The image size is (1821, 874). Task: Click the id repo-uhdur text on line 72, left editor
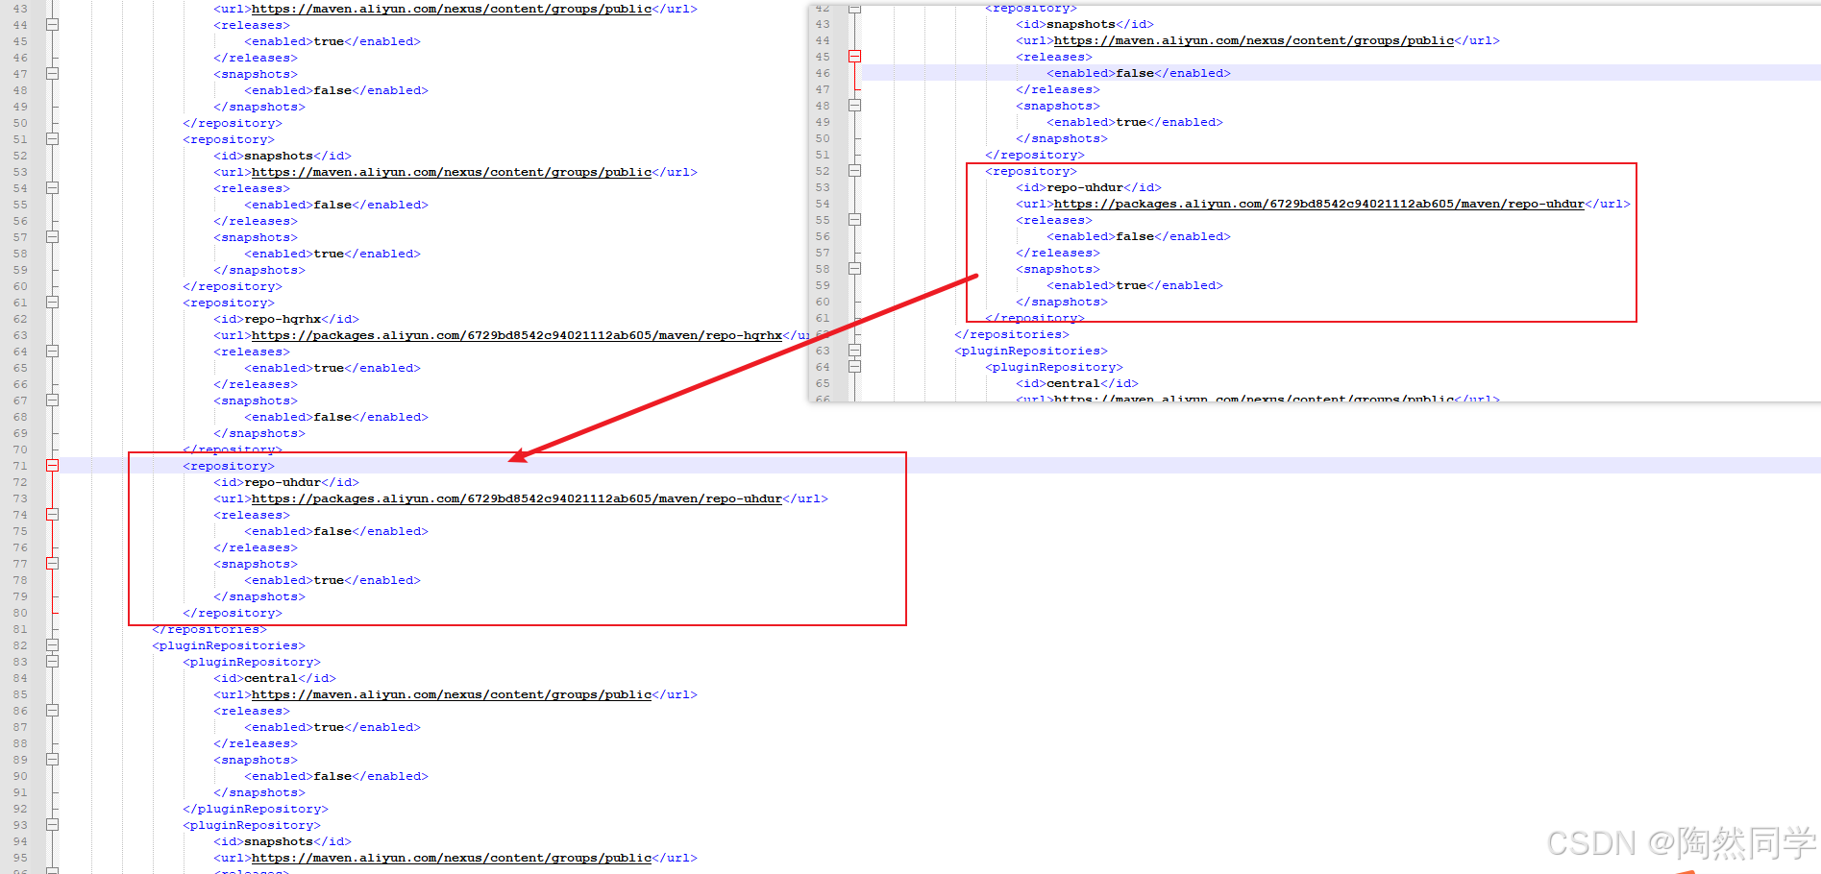coord(286,482)
